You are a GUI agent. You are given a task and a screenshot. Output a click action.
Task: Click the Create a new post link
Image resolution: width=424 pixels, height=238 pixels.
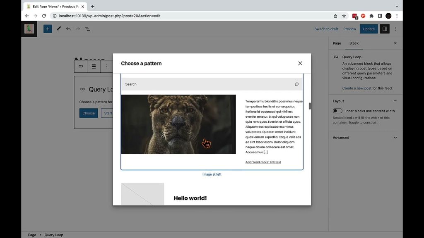[x=357, y=88]
